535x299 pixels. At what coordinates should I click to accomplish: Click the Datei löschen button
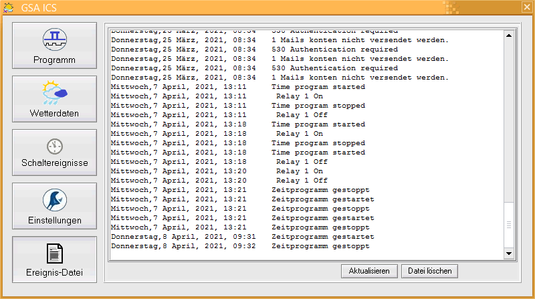pos(429,271)
